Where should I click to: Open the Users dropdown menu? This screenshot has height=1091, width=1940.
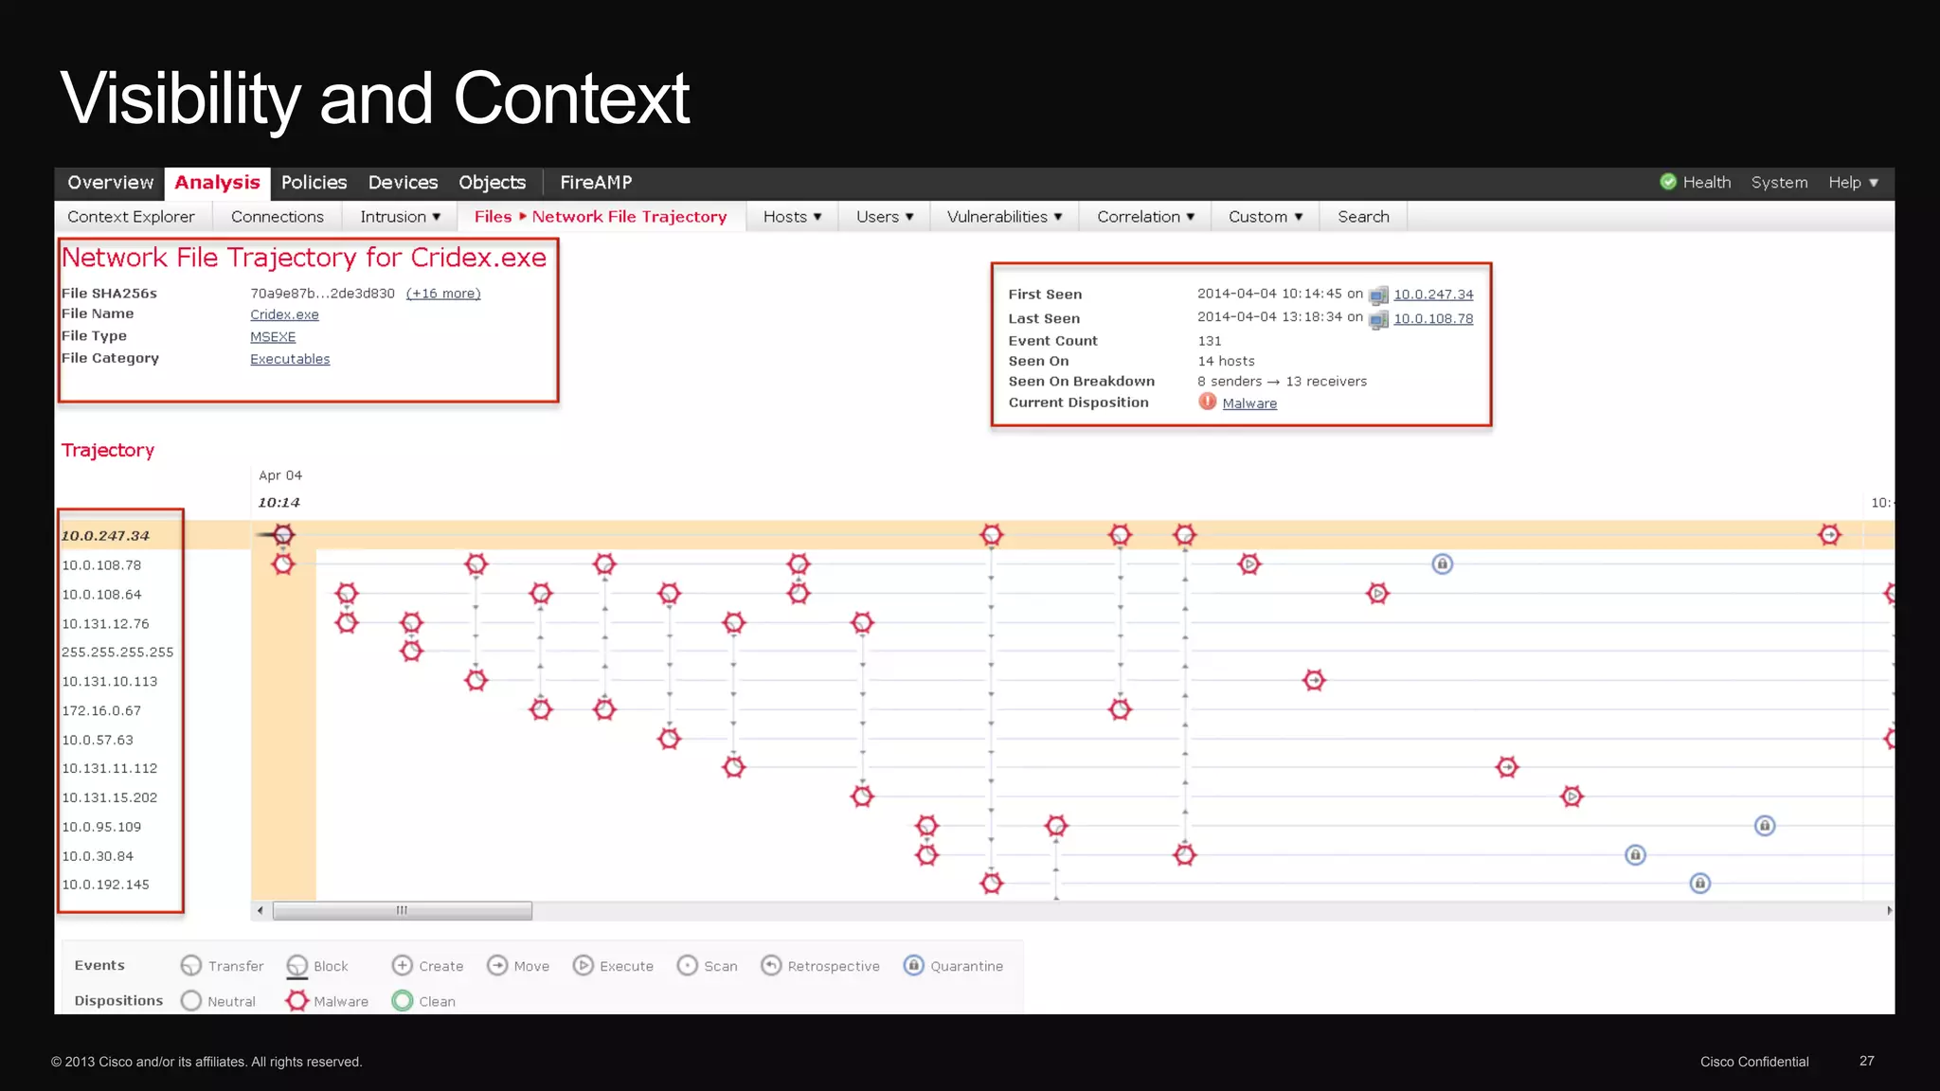[x=885, y=217]
